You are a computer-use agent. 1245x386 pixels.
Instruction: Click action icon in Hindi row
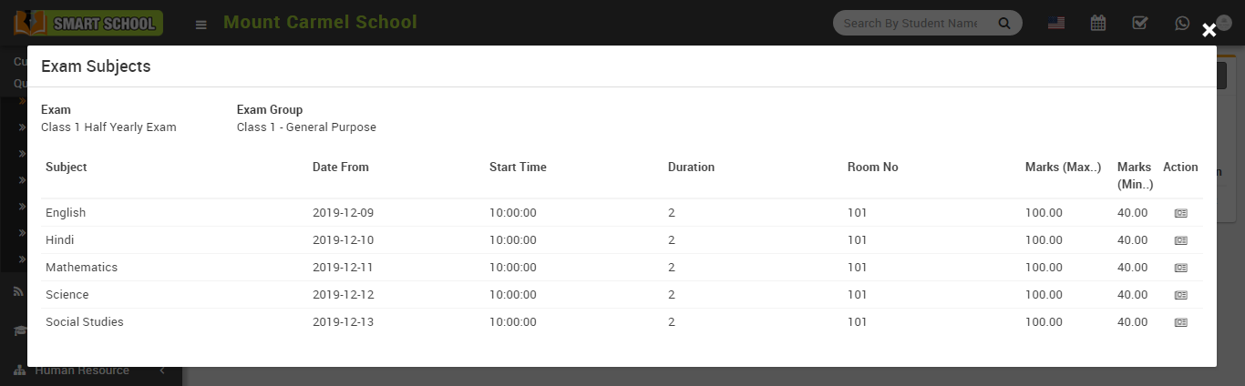click(x=1180, y=240)
